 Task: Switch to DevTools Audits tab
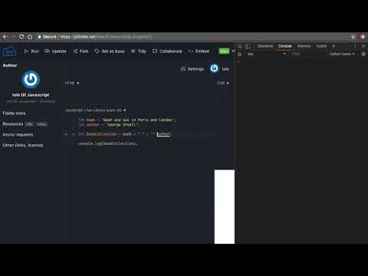pyautogui.click(x=321, y=46)
